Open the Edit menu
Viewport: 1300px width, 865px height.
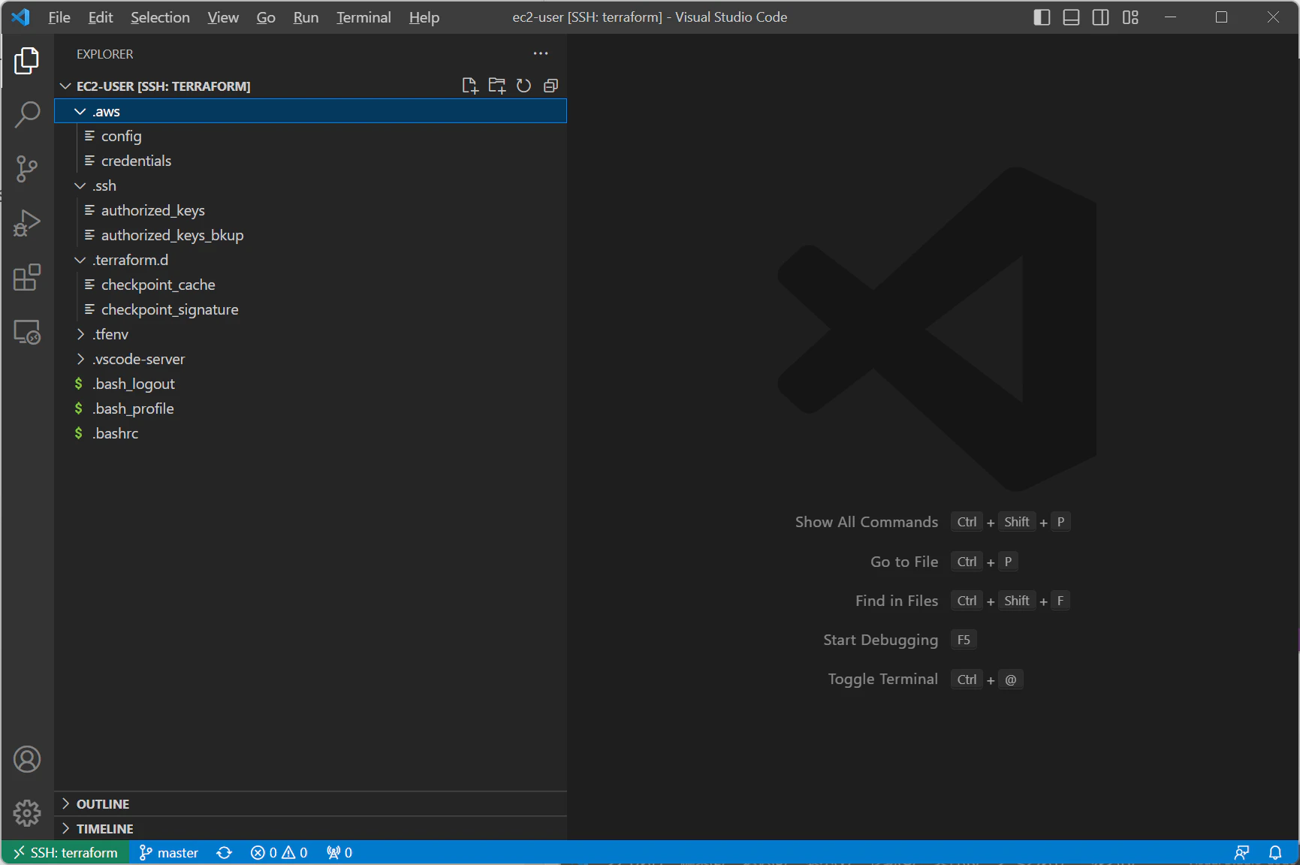101,17
